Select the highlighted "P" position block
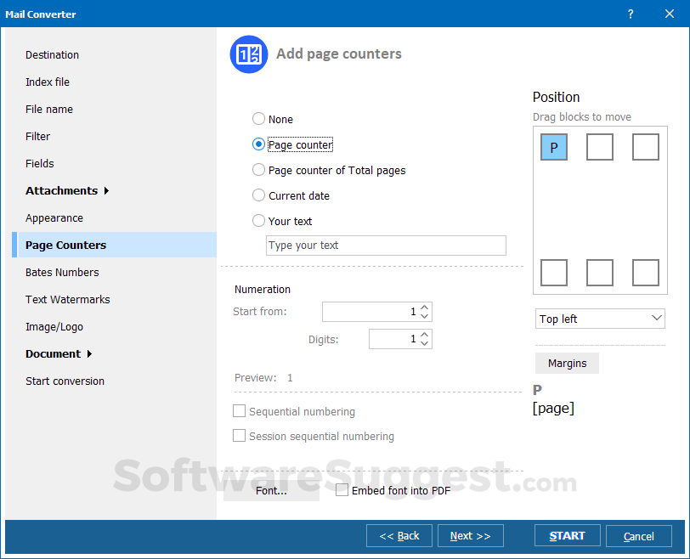Screen dimensions: 690x559 pos(553,147)
